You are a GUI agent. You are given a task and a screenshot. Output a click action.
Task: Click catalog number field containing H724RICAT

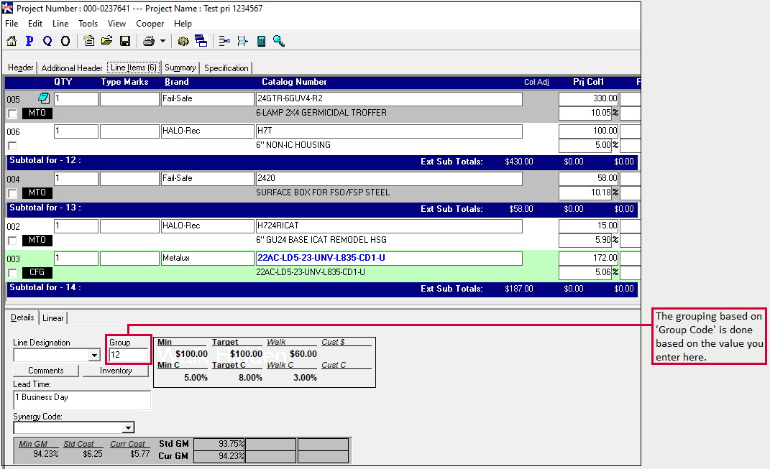pos(389,226)
